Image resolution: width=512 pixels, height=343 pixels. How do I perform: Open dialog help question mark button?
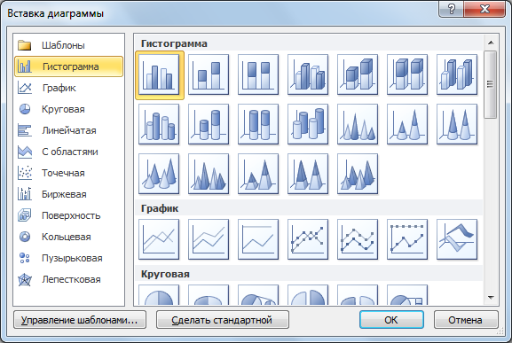[x=451, y=9]
